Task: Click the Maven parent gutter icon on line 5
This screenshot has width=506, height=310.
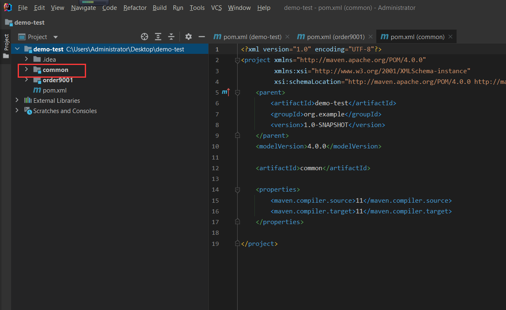Action: tap(226, 92)
